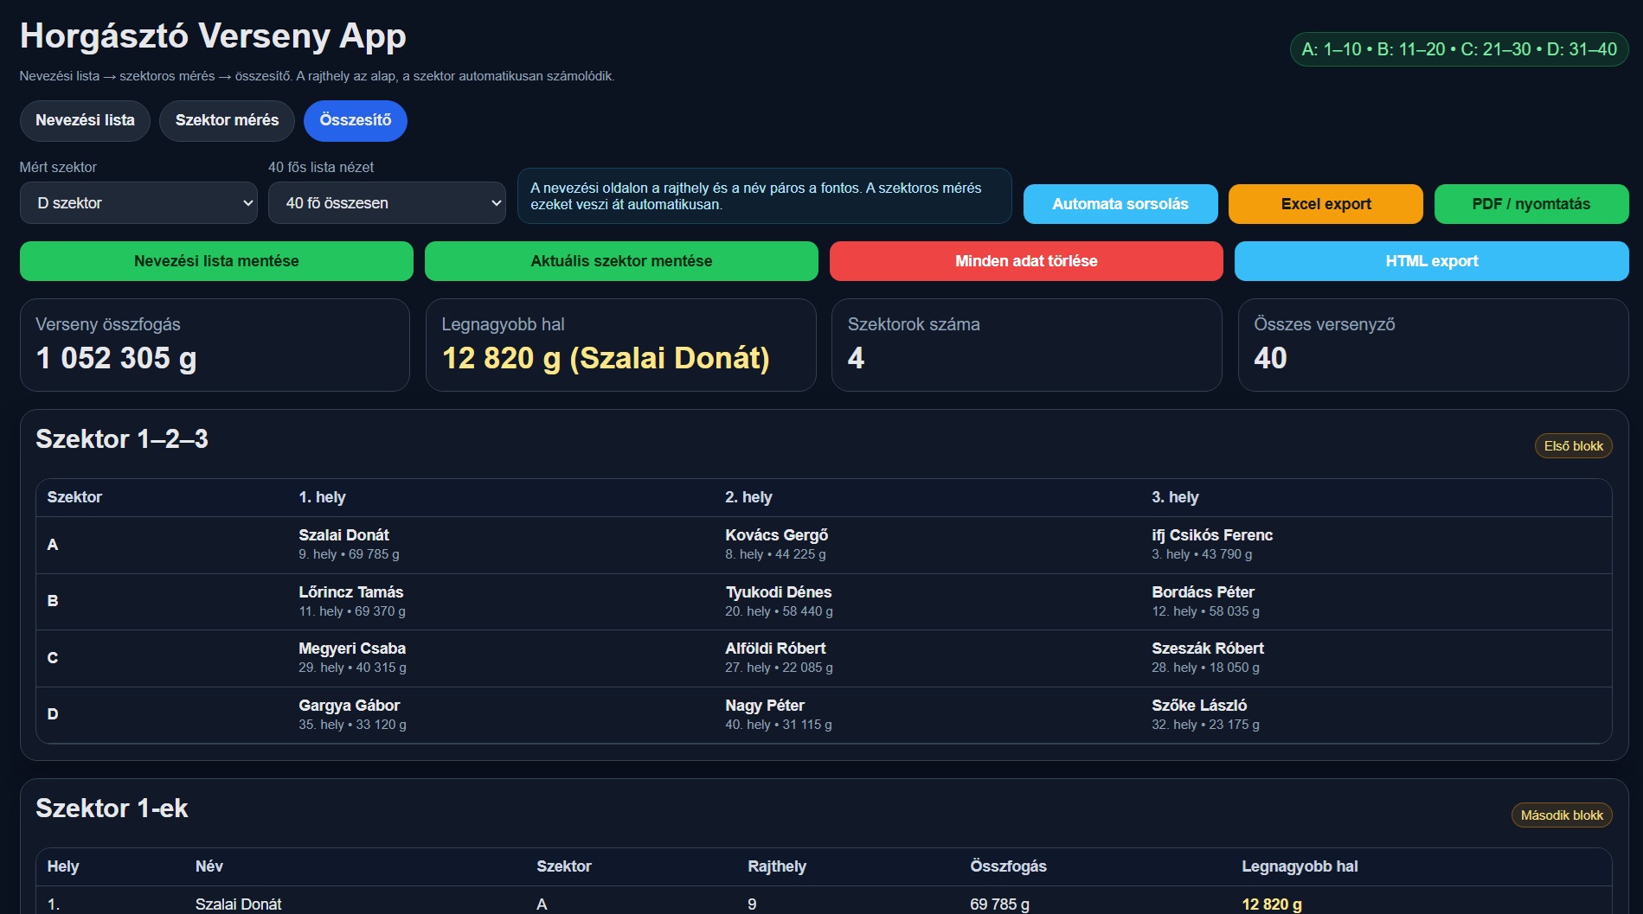1643x914 pixels.
Task: Click the Második blokk badge
Action: click(1561, 815)
